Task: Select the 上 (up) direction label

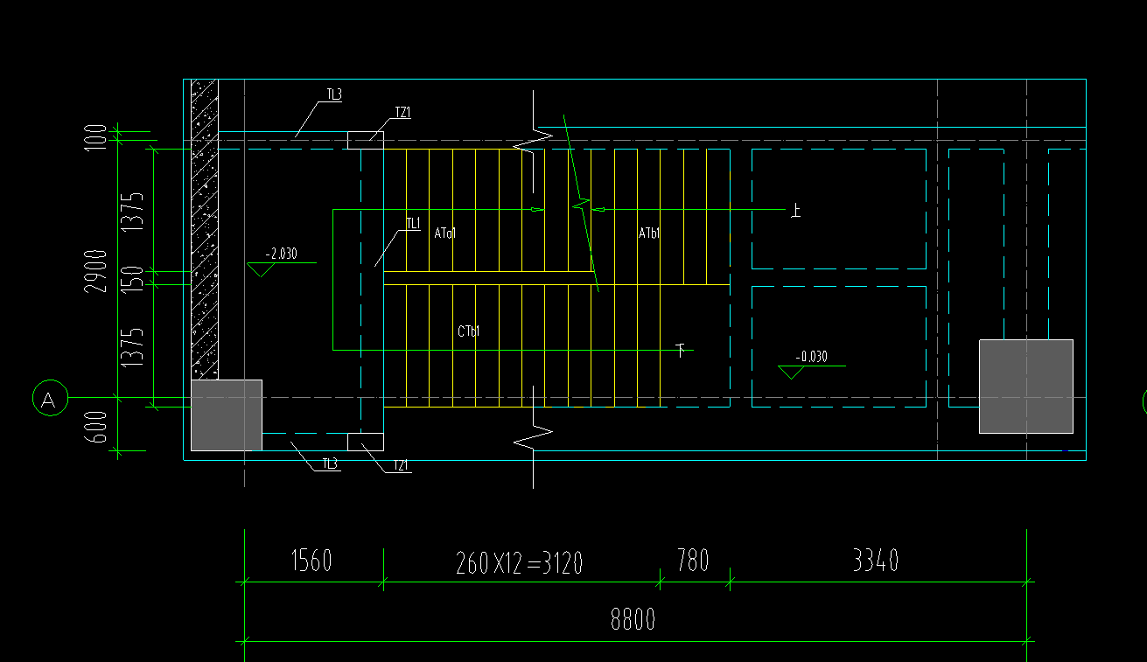Action: [x=795, y=210]
